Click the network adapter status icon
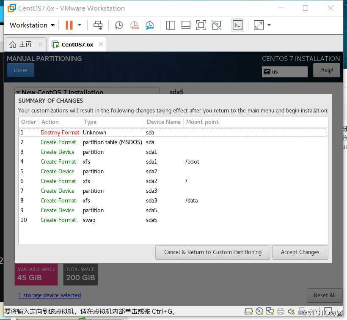The width and height of the screenshot is (347, 320). (x=270, y=312)
